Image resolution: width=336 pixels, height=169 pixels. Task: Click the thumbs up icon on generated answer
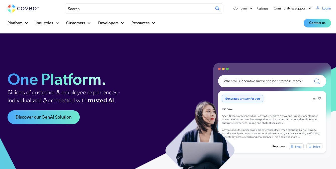(x=314, y=99)
